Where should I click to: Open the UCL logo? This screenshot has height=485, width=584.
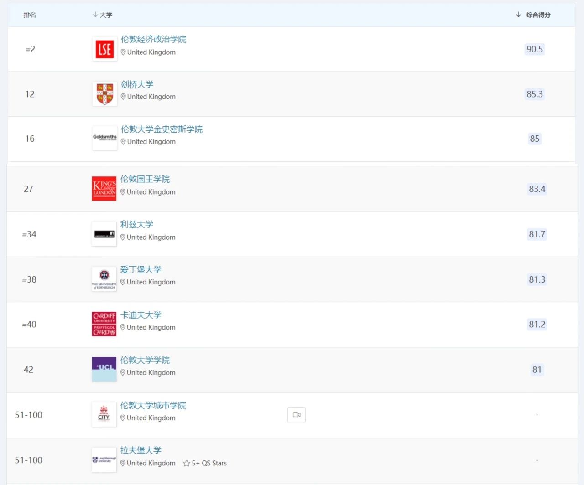point(104,369)
